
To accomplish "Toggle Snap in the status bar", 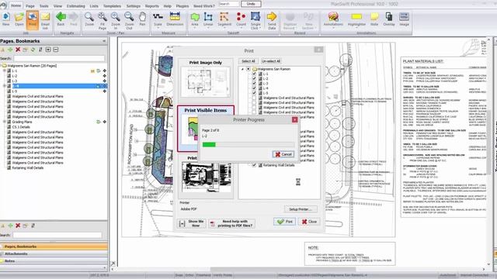I will click(x=179, y=275).
